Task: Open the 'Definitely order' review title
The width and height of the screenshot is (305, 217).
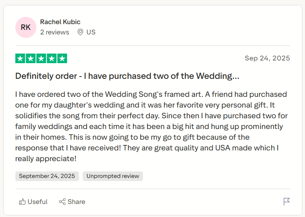Action: [127, 76]
